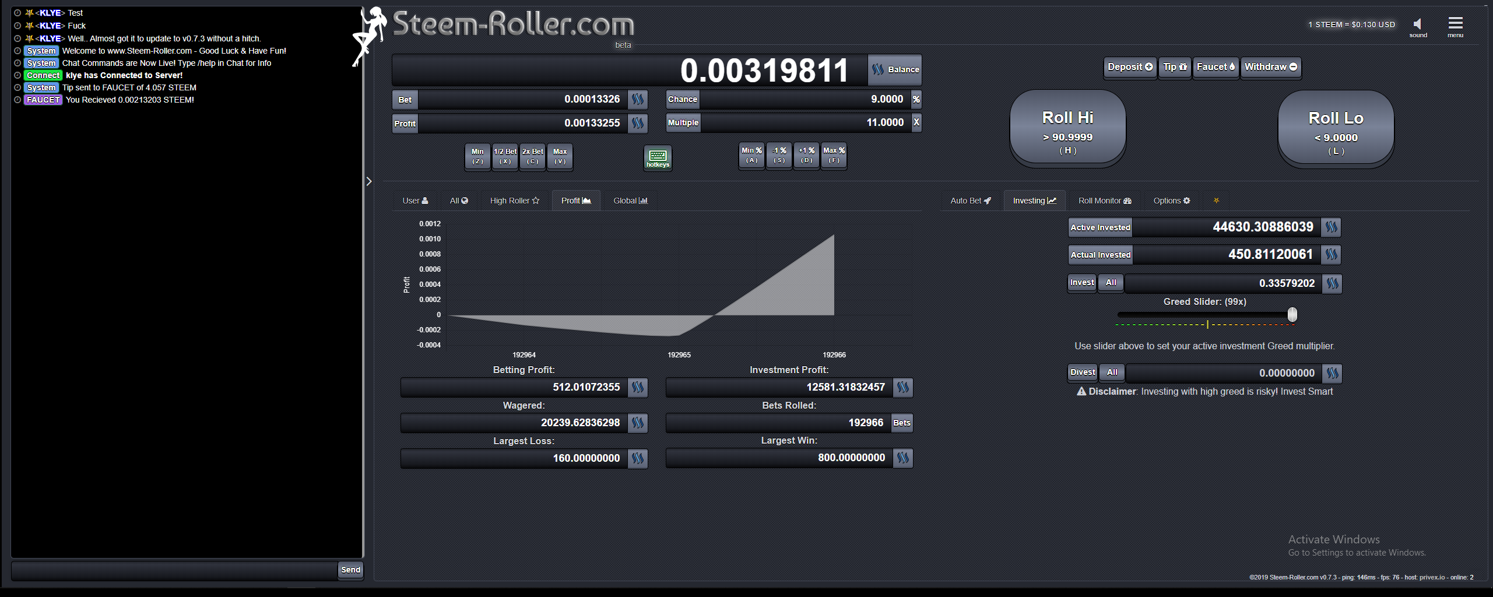
Task: Click the circle icon beside FAUCET message
Action: pyautogui.click(x=17, y=100)
